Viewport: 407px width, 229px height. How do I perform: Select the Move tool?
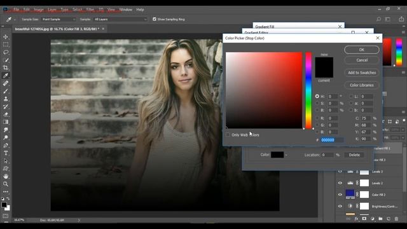tap(6, 37)
